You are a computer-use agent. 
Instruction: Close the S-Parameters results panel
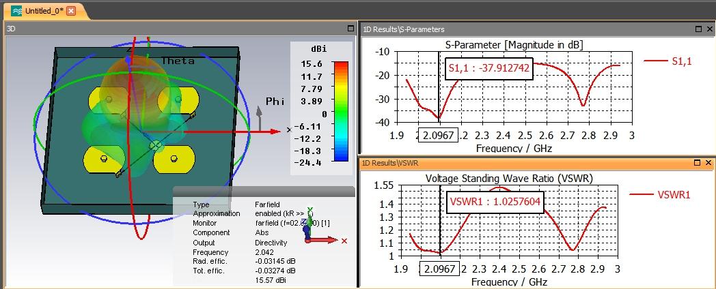pyautogui.click(x=708, y=29)
